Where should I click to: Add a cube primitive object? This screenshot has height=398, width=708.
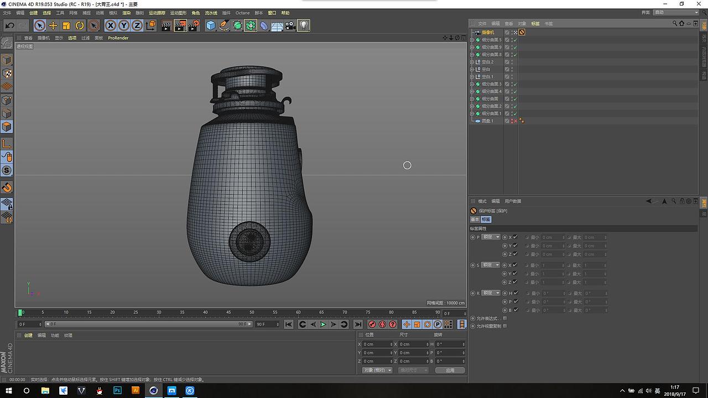211,25
